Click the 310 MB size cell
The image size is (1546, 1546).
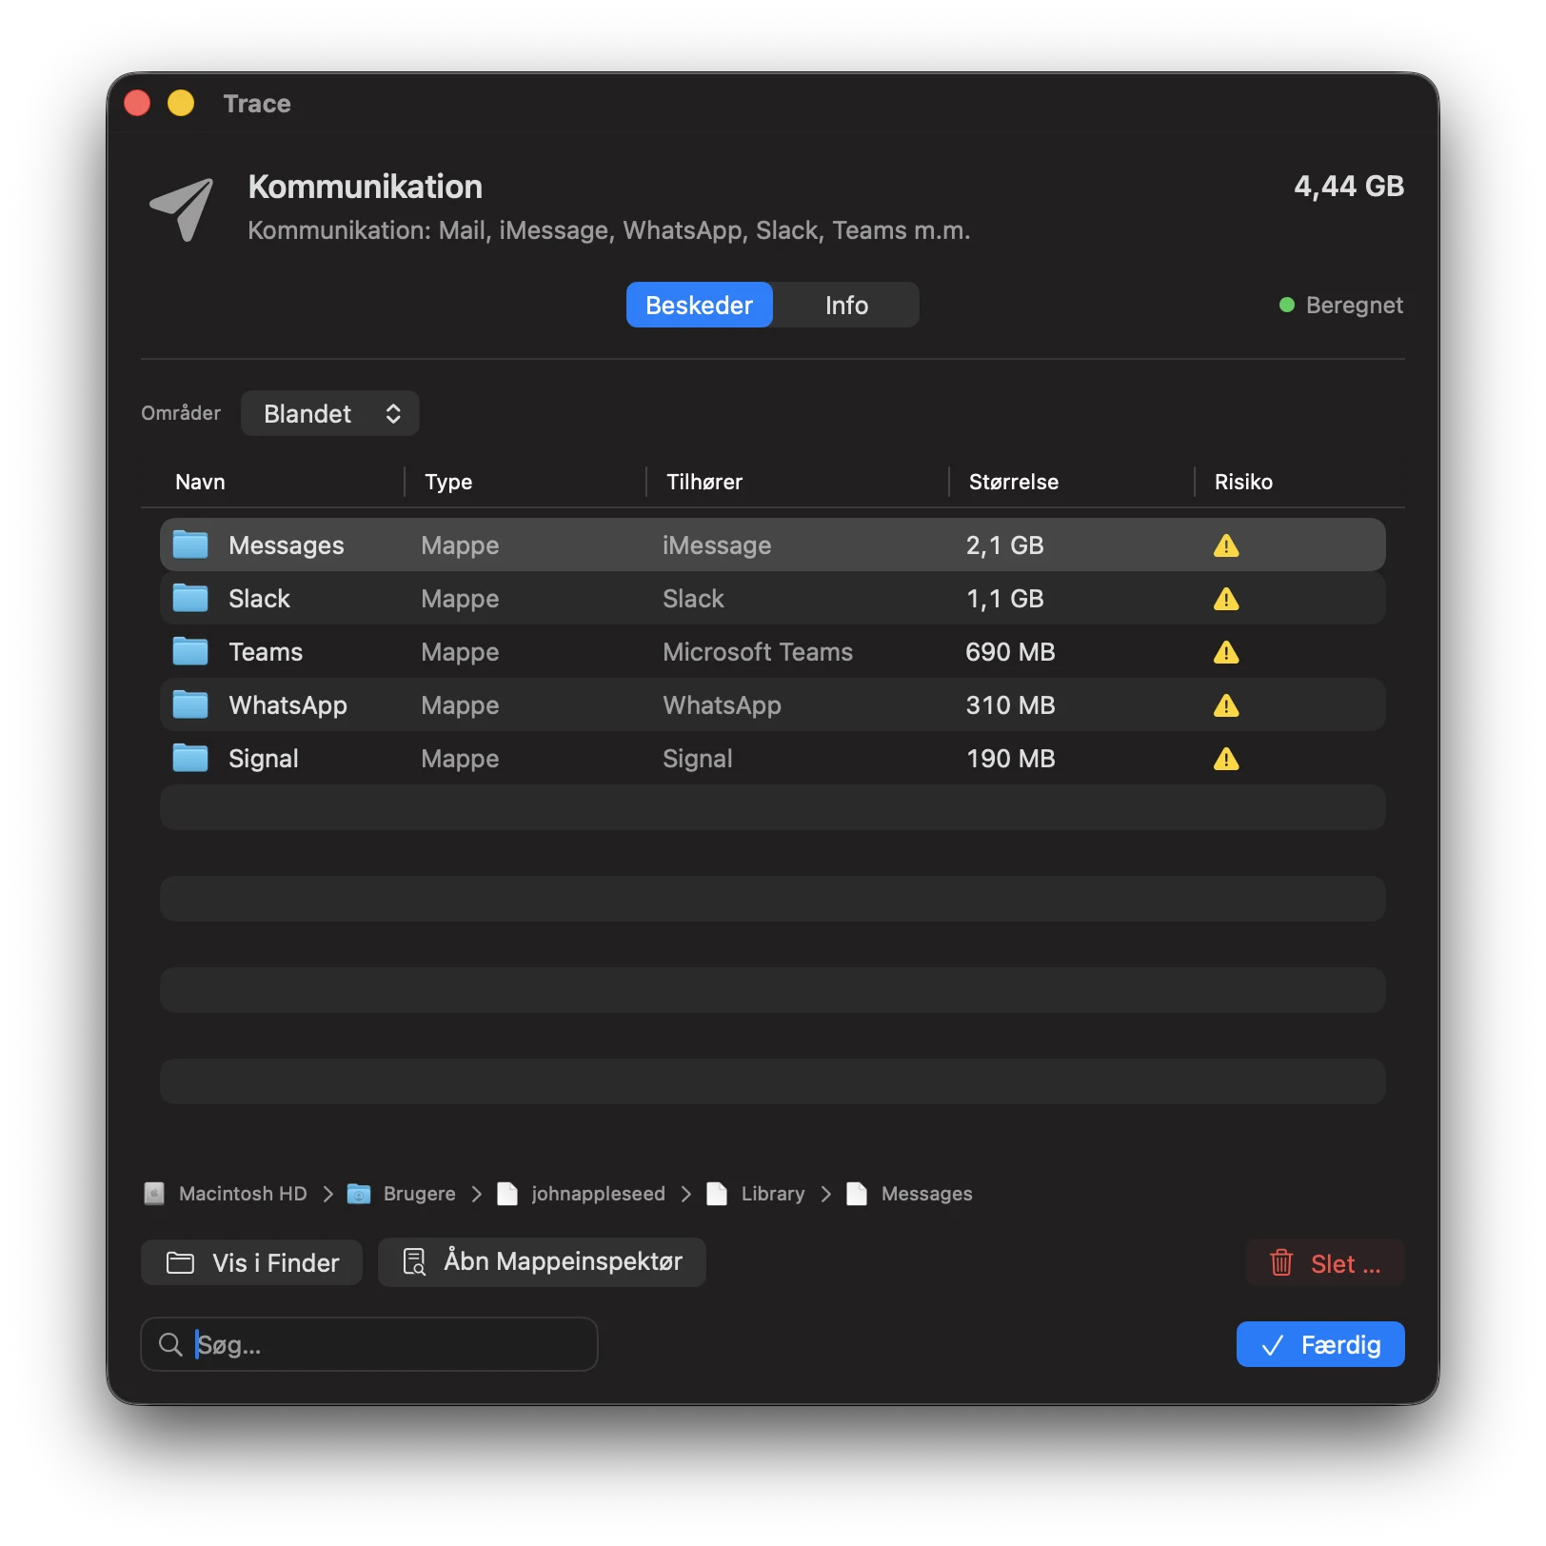(x=1011, y=705)
